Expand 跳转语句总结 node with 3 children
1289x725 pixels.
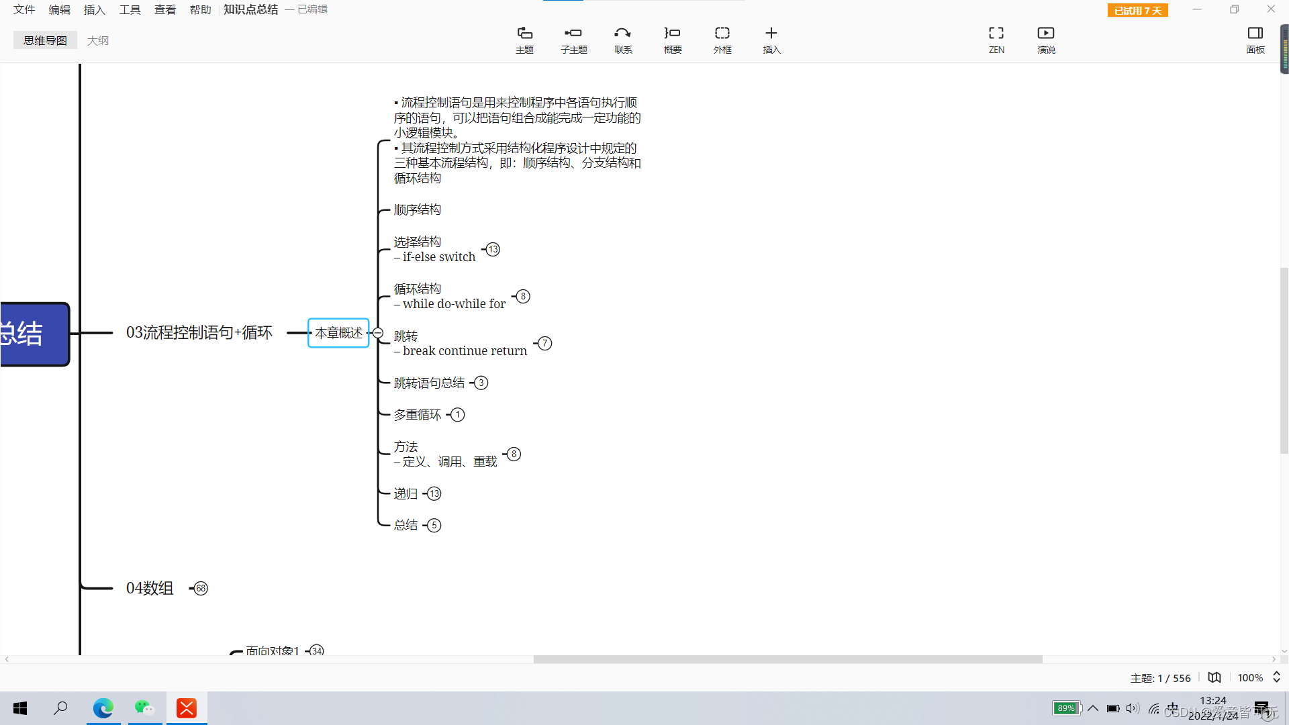[x=481, y=383]
